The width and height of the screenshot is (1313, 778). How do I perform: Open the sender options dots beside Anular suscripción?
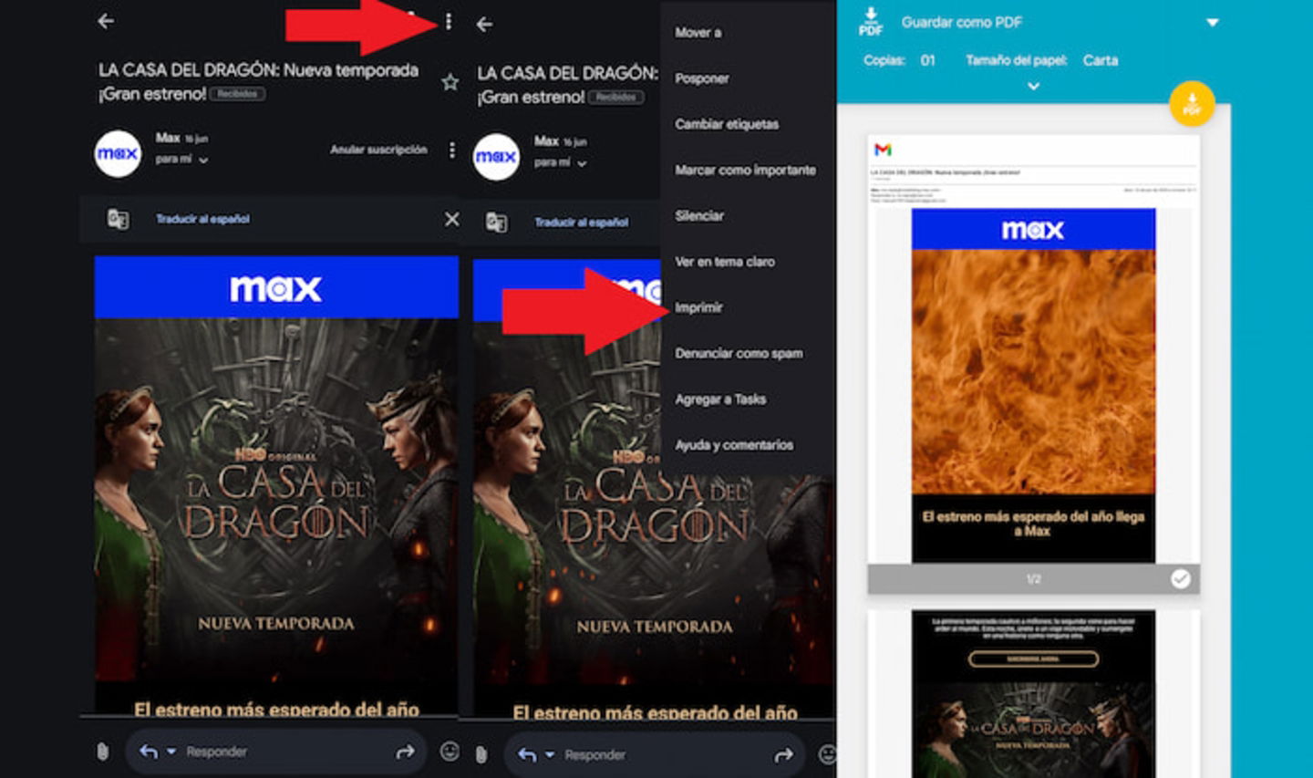coord(452,150)
